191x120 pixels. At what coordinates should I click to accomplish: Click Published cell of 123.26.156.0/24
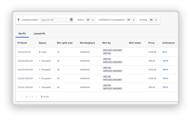pos(85,78)
